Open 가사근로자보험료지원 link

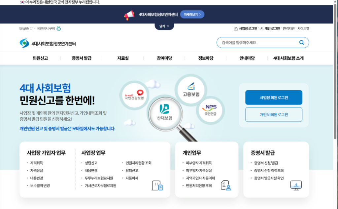pyautogui.click(x=100, y=186)
